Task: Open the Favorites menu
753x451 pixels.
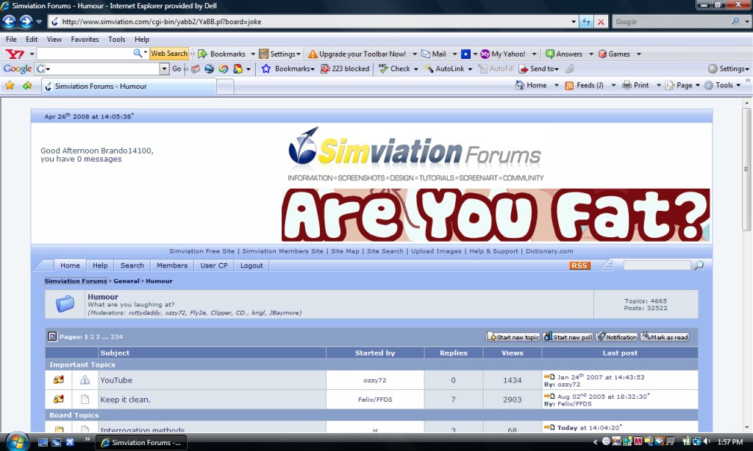Action: pos(85,40)
